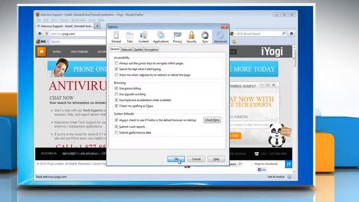The height and width of the screenshot is (202, 359).
Task: Expand the AVG toolbar dropdown arrow
Action: point(48,42)
